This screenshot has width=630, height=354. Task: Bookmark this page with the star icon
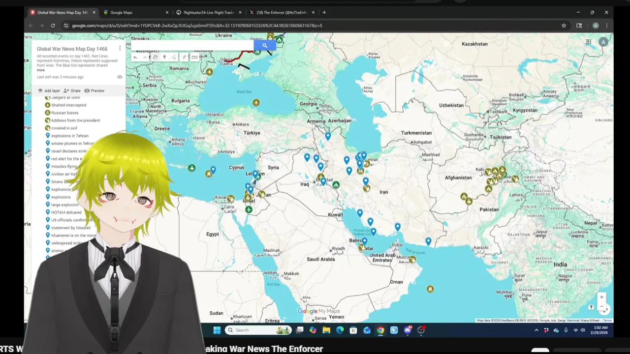pyautogui.click(x=564, y=26)
